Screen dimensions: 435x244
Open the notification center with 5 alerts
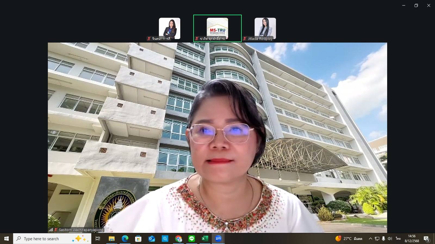426,239
